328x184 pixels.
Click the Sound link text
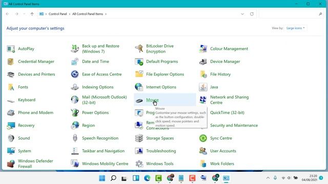point(24,138)
